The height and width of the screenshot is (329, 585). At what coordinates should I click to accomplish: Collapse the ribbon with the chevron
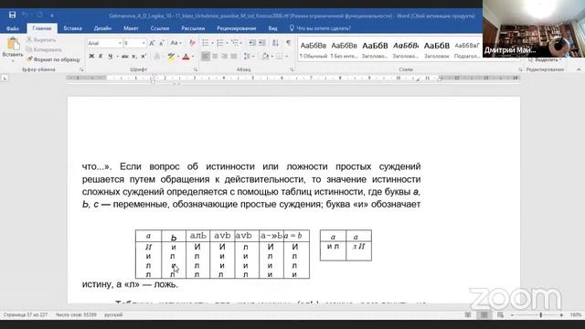coord(579,69)
